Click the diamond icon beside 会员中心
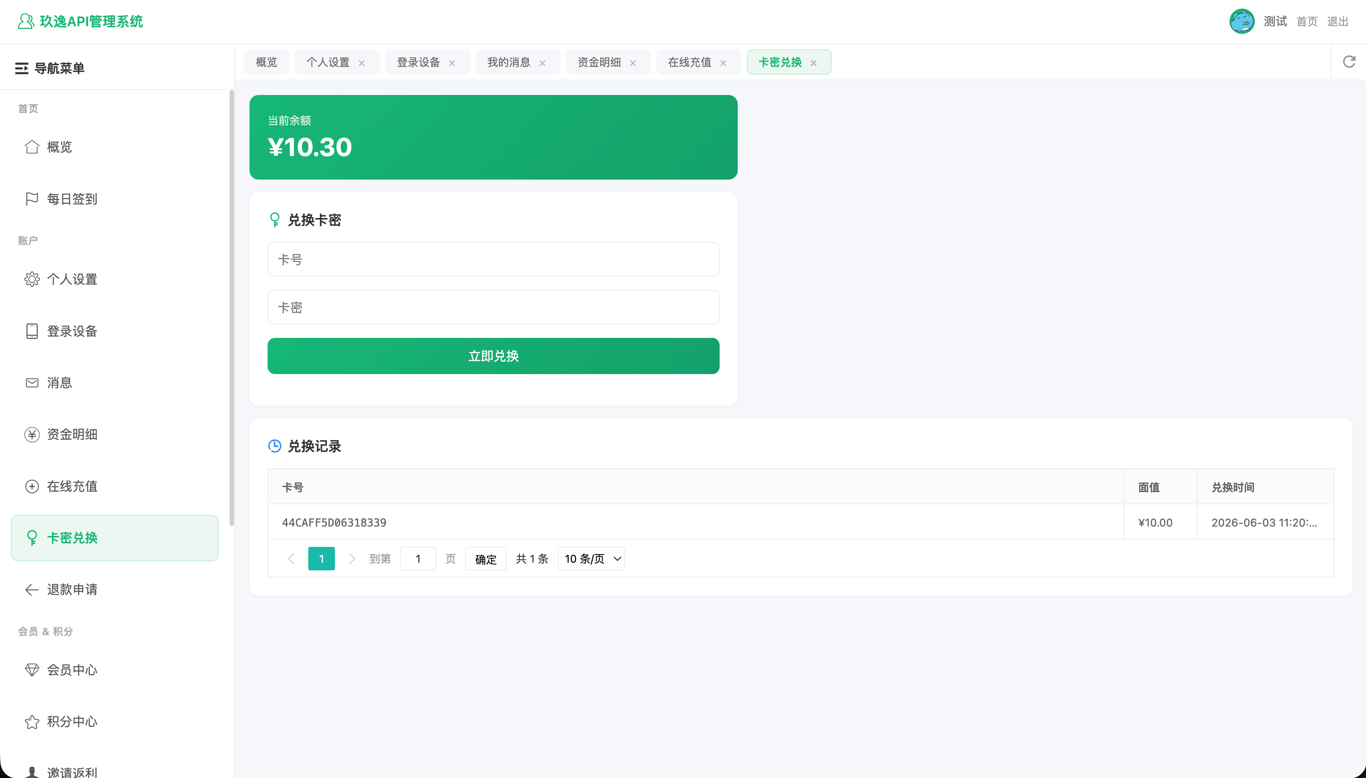Screen dimensions: 1366x778 coord(32,669)
